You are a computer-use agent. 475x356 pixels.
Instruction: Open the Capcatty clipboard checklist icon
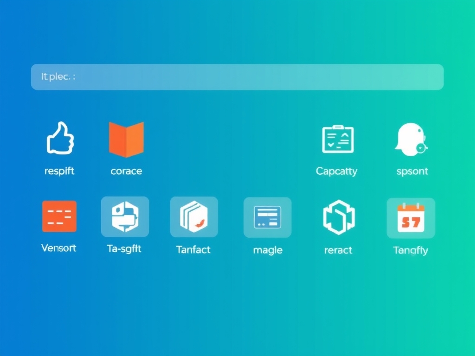(338, 139)
